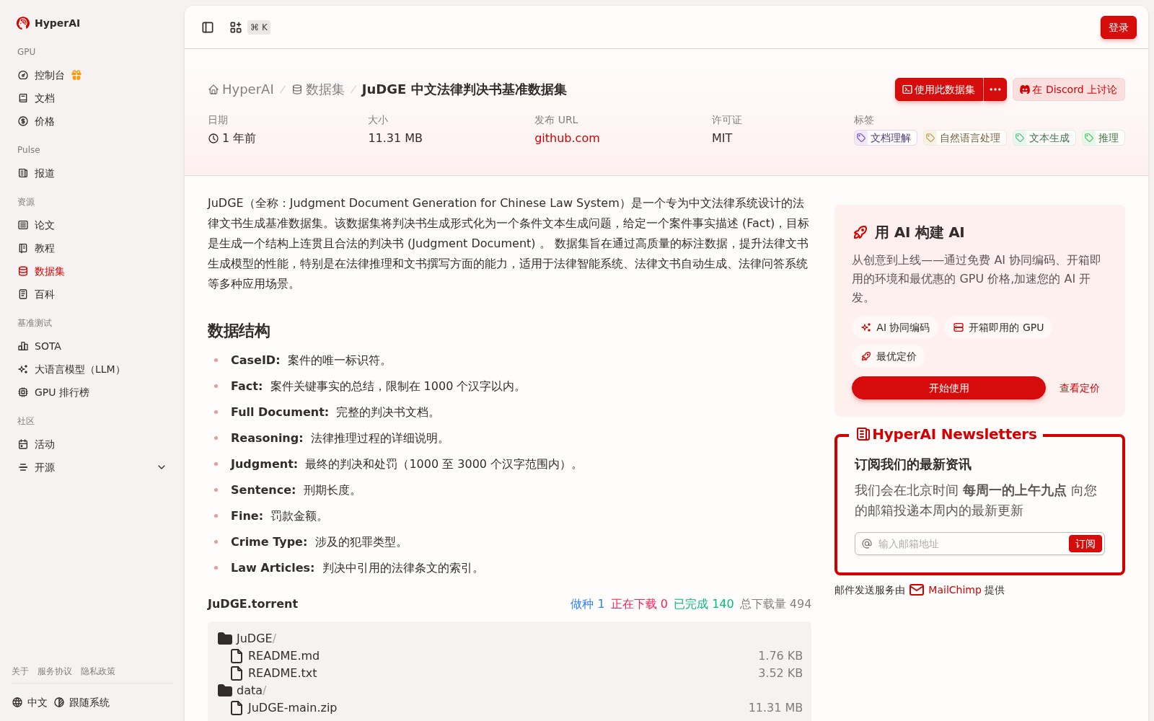This screenshot has height=721, width=1154.
Task: Click the 服务协议 footer link
Action: coord(55,671)
